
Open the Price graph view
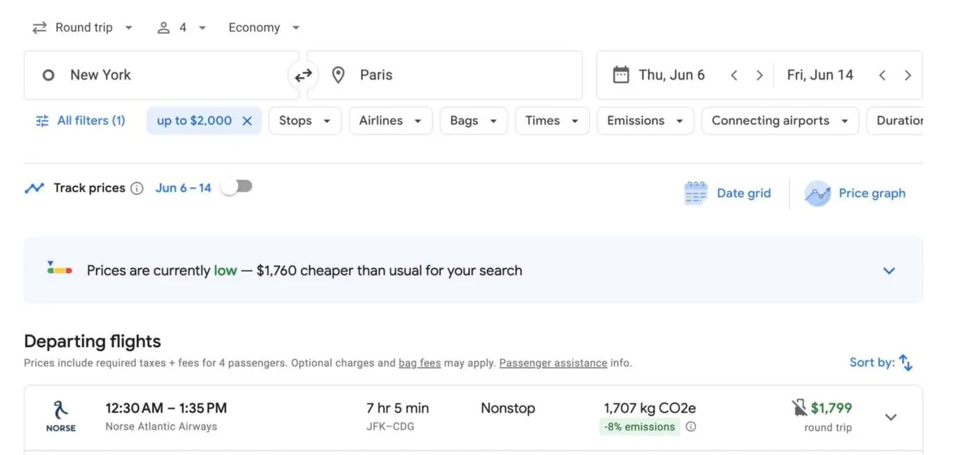point(855,193)
